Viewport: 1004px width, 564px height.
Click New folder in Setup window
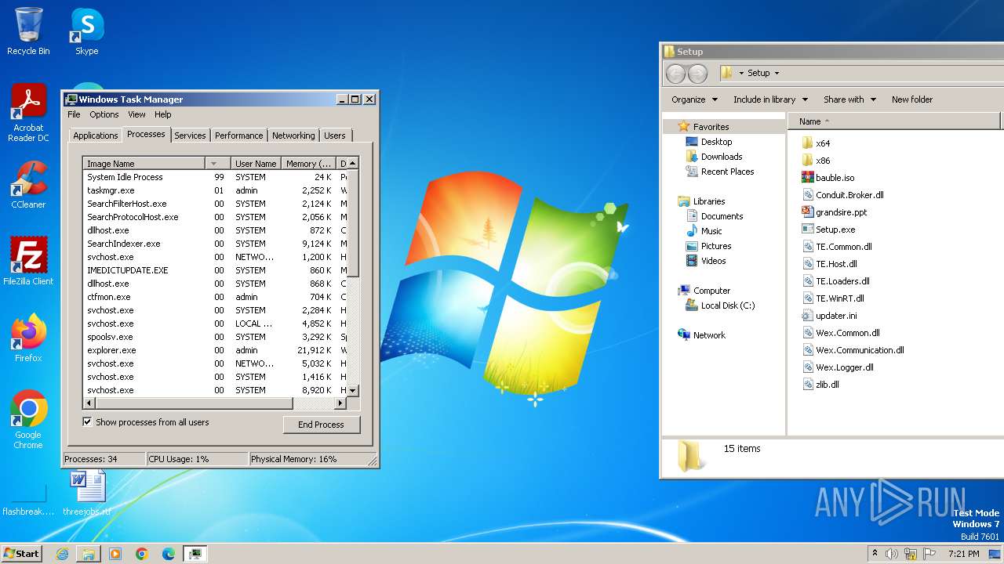(912, 99)
